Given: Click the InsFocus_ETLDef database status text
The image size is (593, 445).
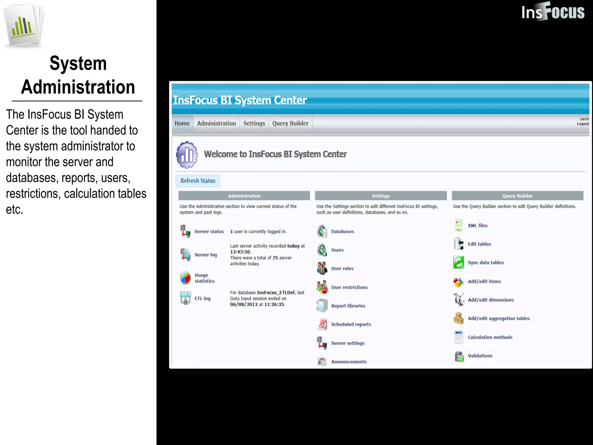Looking at the screenshot, I should pos(267,298).
